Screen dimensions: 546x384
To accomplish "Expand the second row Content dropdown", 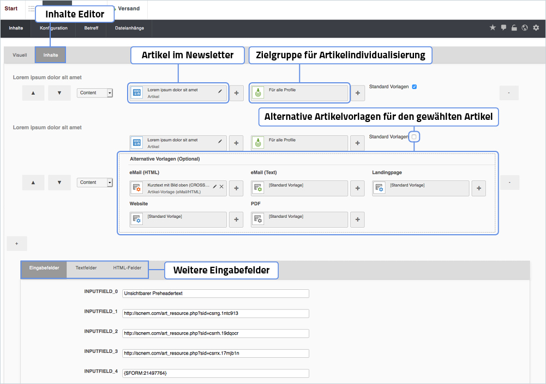I will point(95,182).
